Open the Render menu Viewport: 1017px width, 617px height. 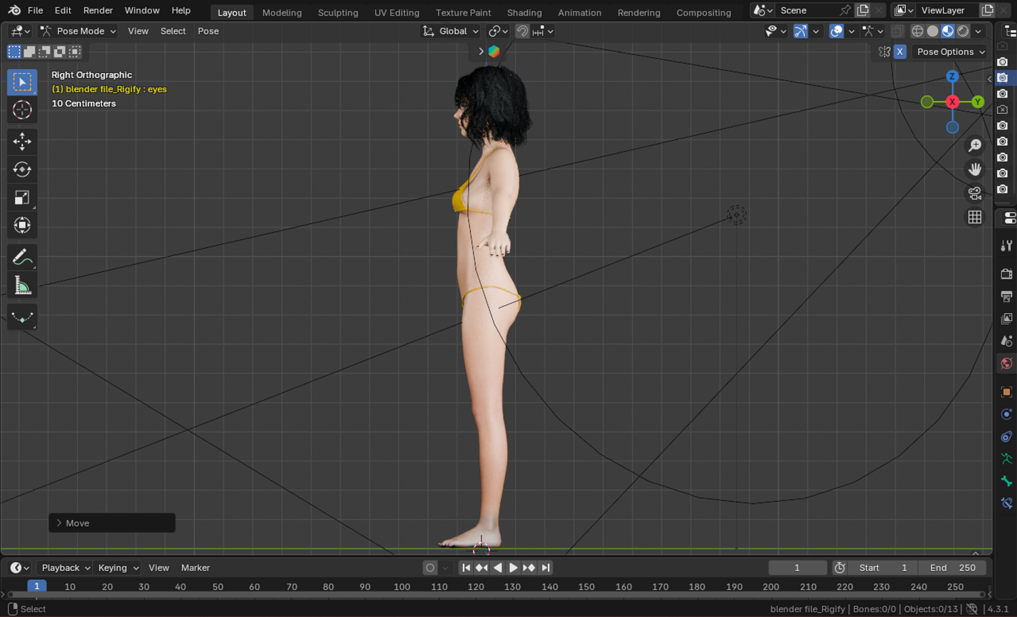[98, 10]
